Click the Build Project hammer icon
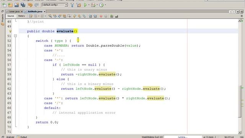The height and width of the screenshot is (138, 245). (72, 5)
